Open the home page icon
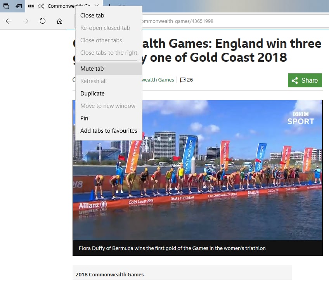Image resolution: width=329 pixels, height=281 pixels. [x=60, y=21]
